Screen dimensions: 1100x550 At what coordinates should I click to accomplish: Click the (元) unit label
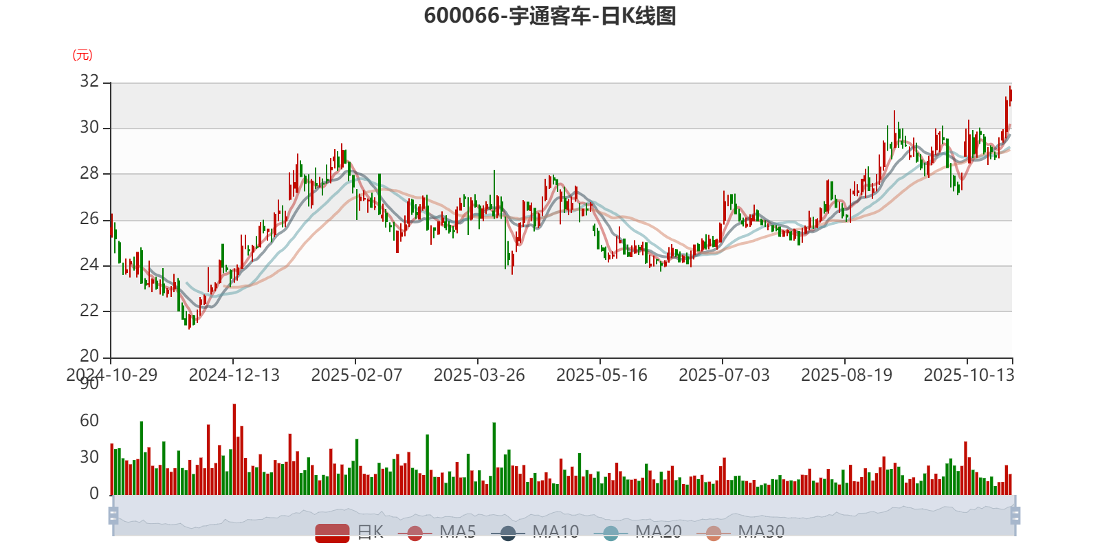[82, 55]
